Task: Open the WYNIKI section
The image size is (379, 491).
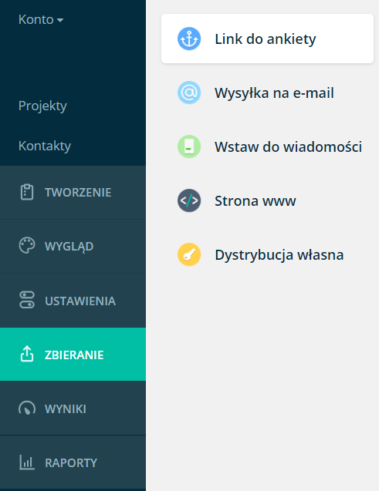Action: 73,409
